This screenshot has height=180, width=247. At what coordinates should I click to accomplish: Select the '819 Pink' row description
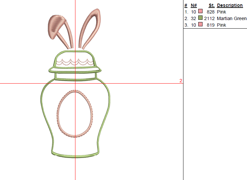tap(222, 25)
